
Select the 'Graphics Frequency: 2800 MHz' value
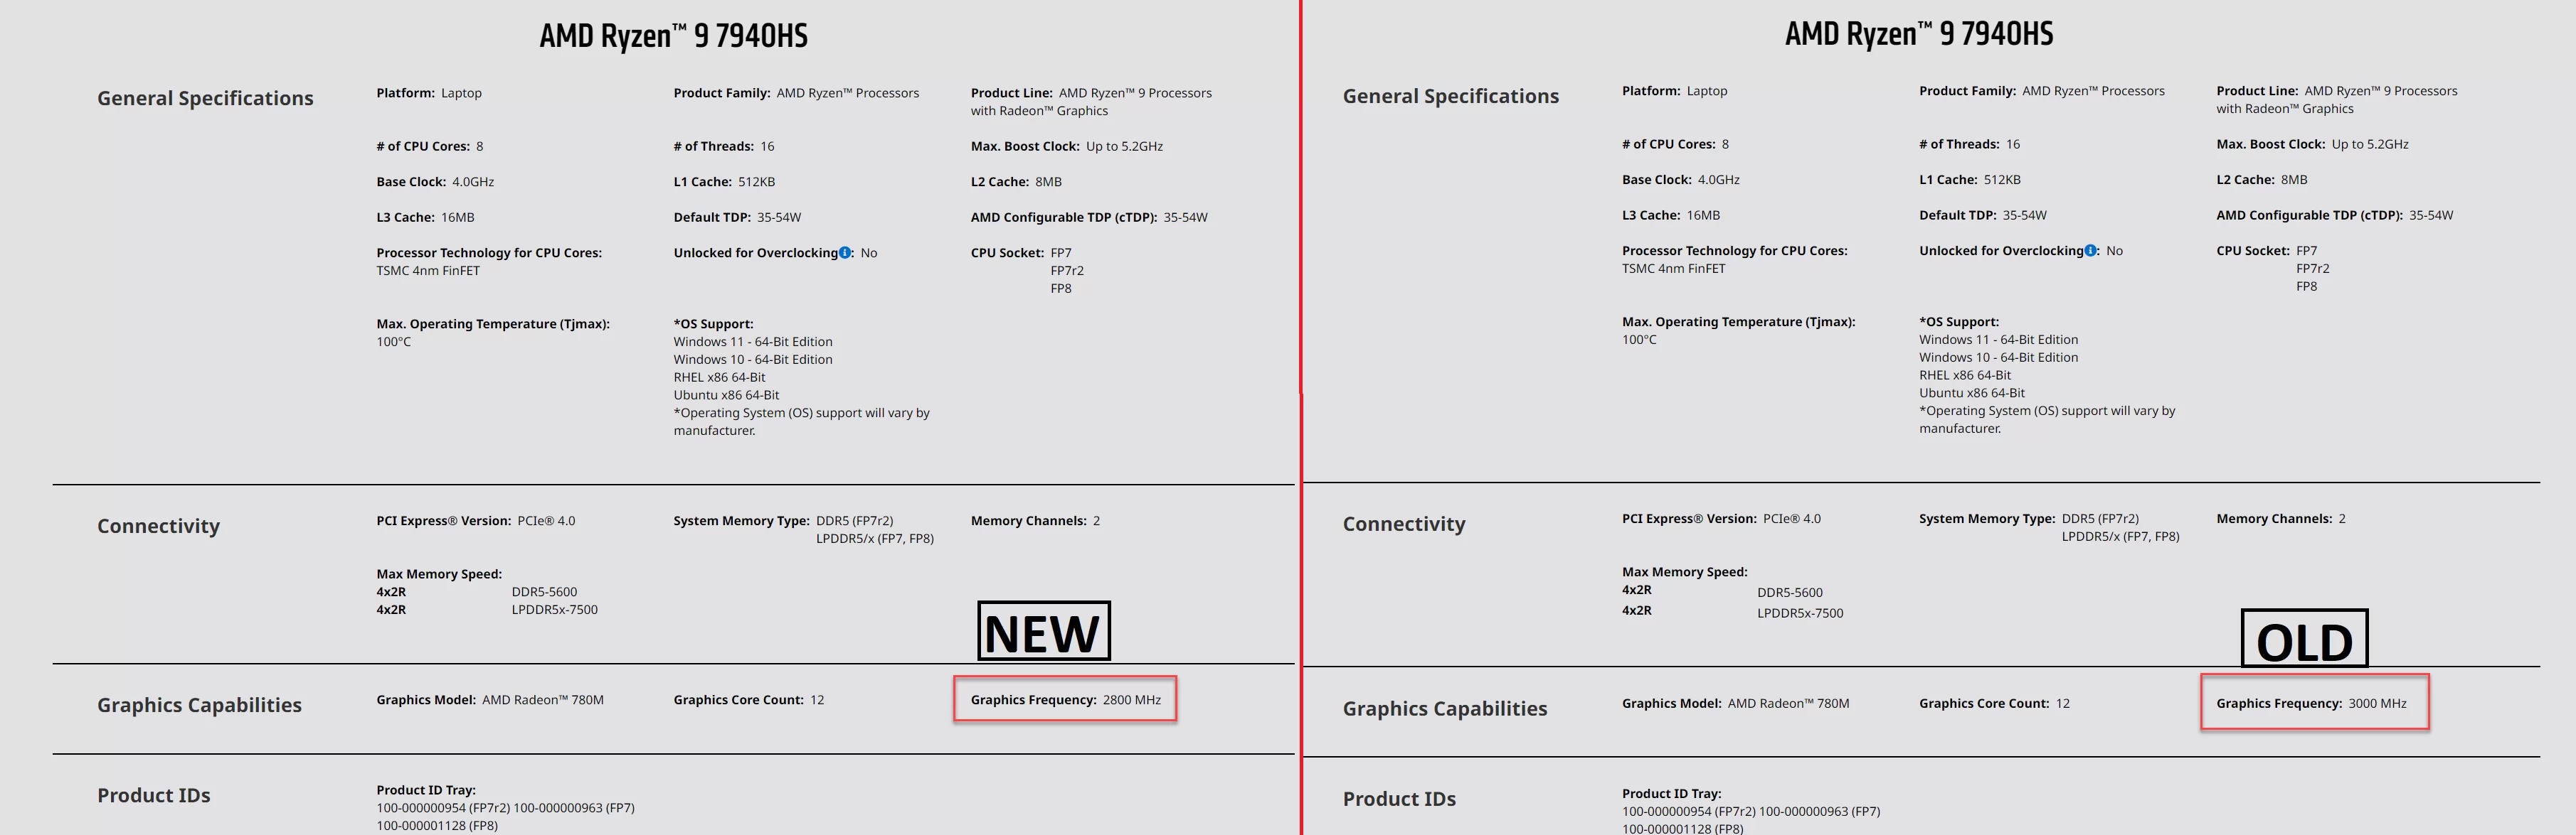1065,700
